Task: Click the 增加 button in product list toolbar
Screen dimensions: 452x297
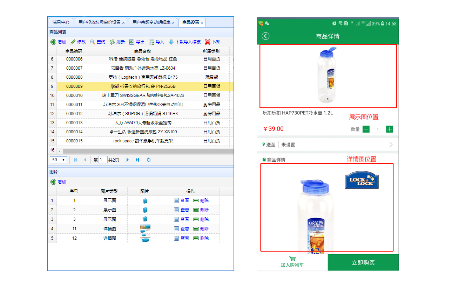Action: (58, 42)
